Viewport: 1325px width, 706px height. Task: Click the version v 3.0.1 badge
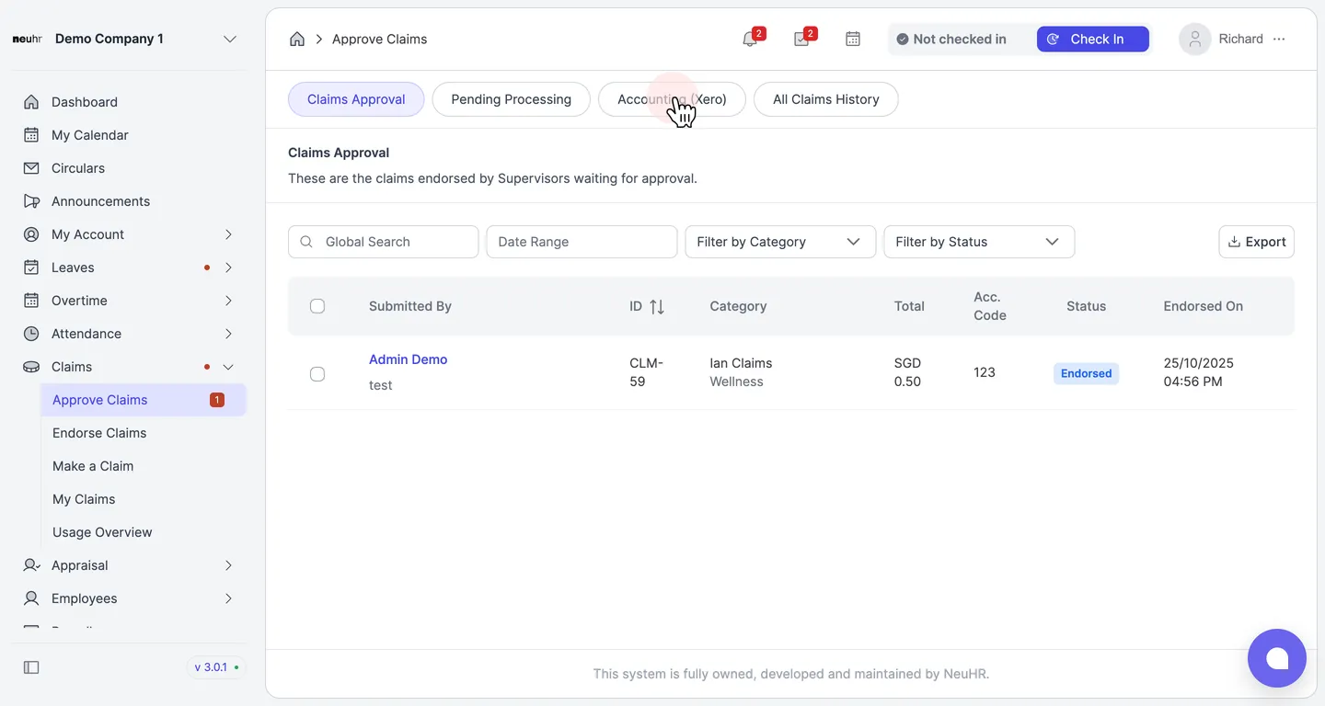[216, 667]
